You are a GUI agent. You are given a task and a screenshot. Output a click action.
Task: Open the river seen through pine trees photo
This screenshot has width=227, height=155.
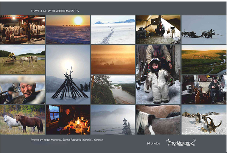[113, 90]
